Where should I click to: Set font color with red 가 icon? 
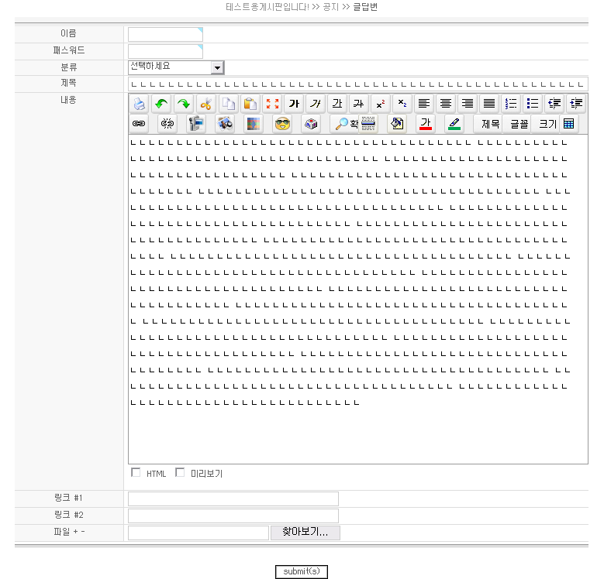tap(426, 124)
